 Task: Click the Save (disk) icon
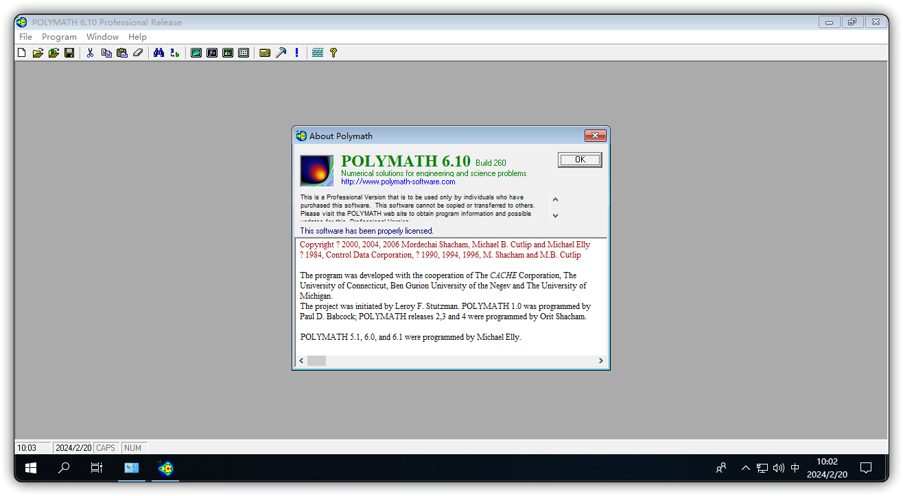[69, 52]
